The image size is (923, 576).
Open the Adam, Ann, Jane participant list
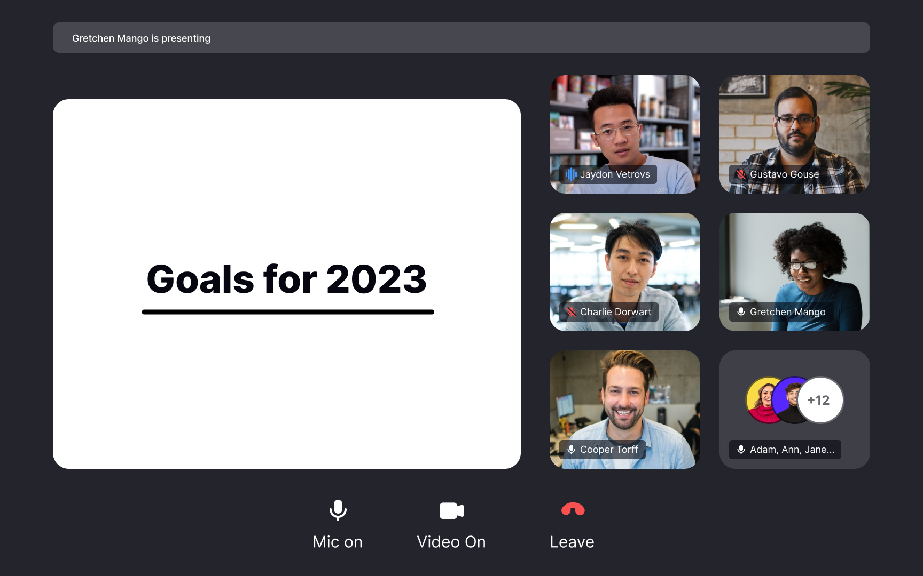785,450
